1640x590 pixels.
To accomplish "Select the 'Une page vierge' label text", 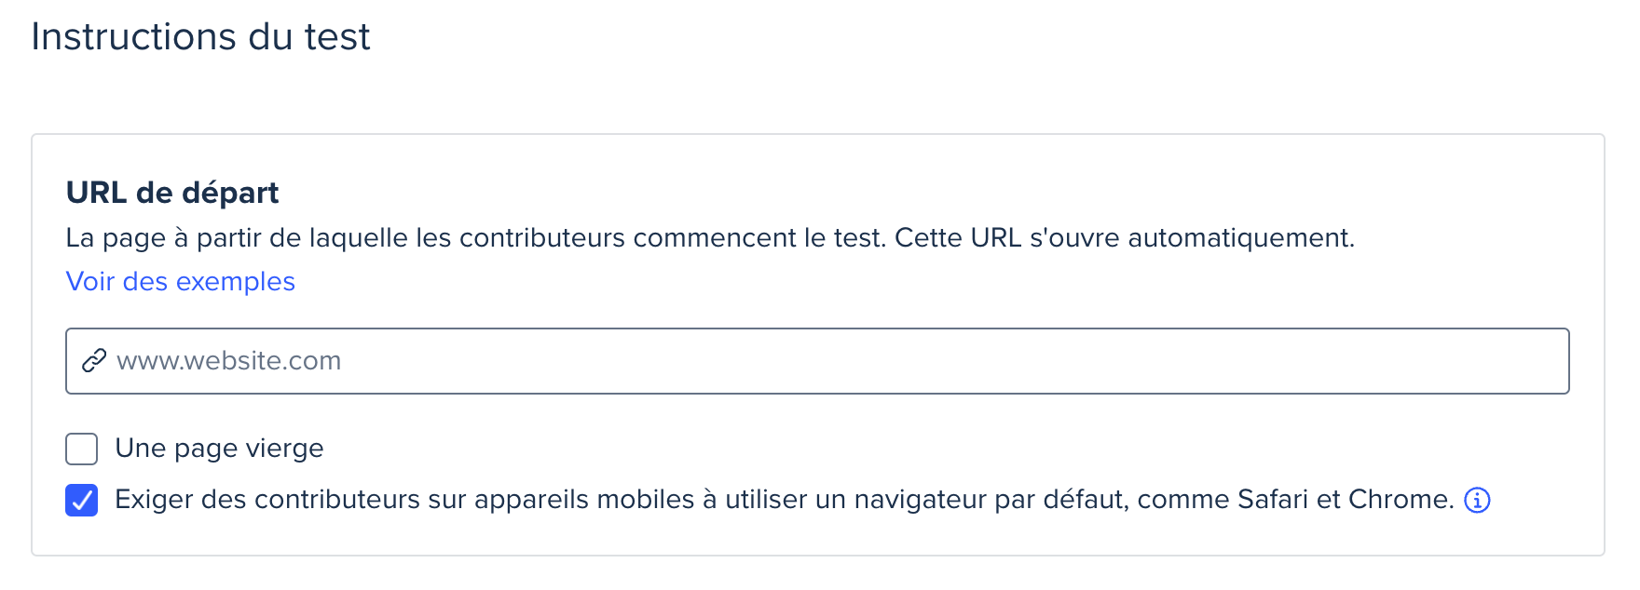I will click(x=218, y=449).
